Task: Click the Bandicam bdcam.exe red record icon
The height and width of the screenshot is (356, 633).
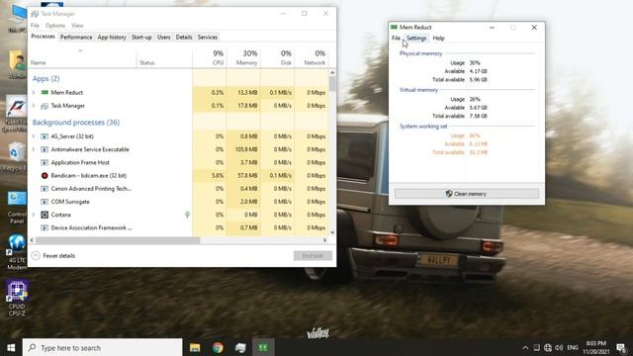Action: pos(45,176)
